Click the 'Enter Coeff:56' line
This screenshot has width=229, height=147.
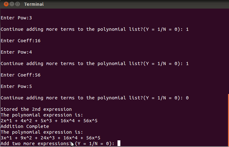tap(21, 75)
